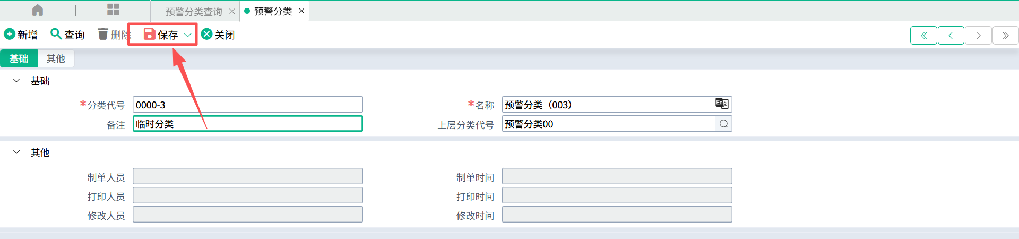1019x239 pixels.
Task: Save the record with 保存 button
Action: pos(161,35)
